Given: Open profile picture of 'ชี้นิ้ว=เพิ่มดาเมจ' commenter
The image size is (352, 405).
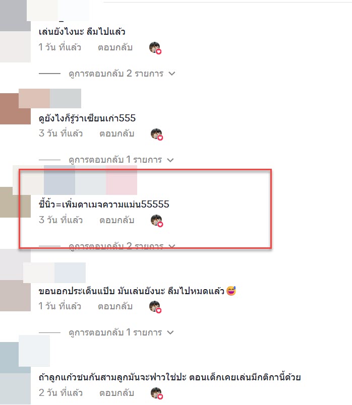Looking at the screenshot, I should coord(15,202).
